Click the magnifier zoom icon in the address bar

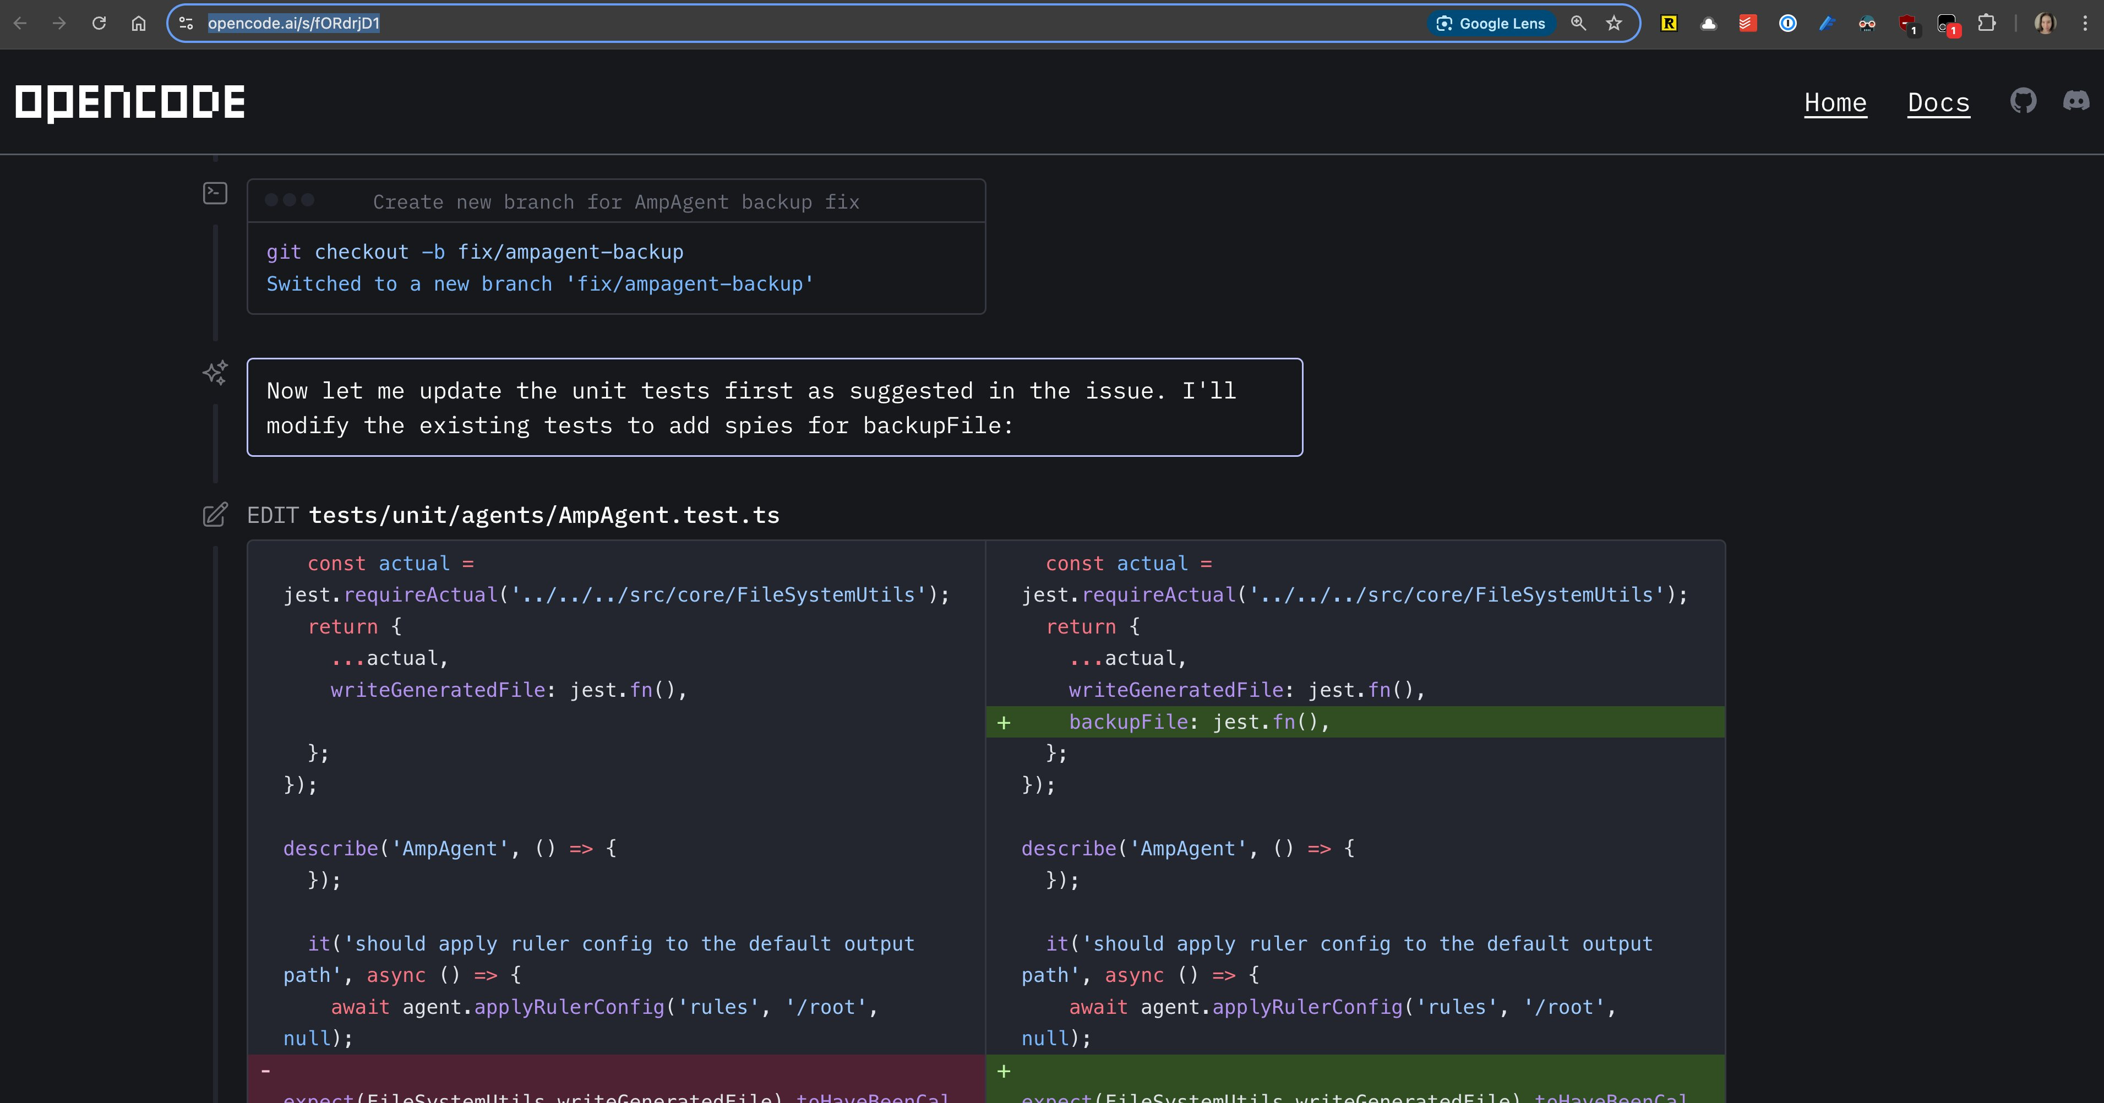[1578, 24]
